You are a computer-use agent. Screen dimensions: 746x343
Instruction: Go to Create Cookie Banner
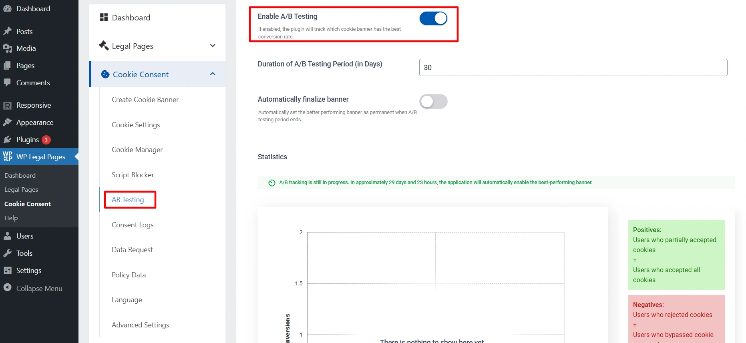coord(145,100)
